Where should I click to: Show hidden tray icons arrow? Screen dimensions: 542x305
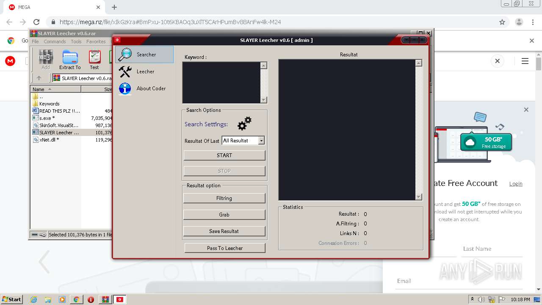coord(473,299)
